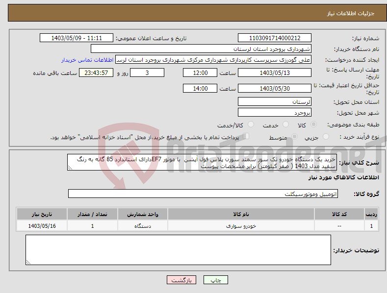Click the خودرو سواری table cell
Screen dimensions: 387x293
[241, 226]
